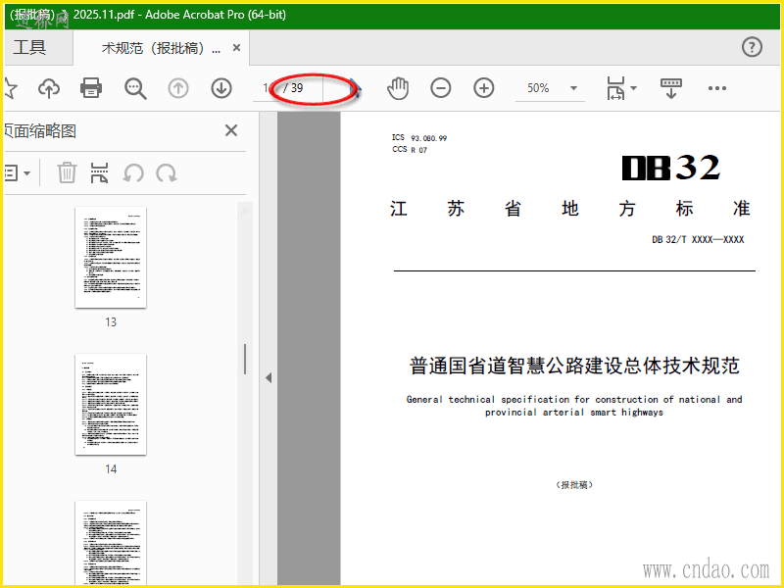The height and width of the screenshot is (588, 784).
Task: Open the help question mark icon
Action: (752, 47)
